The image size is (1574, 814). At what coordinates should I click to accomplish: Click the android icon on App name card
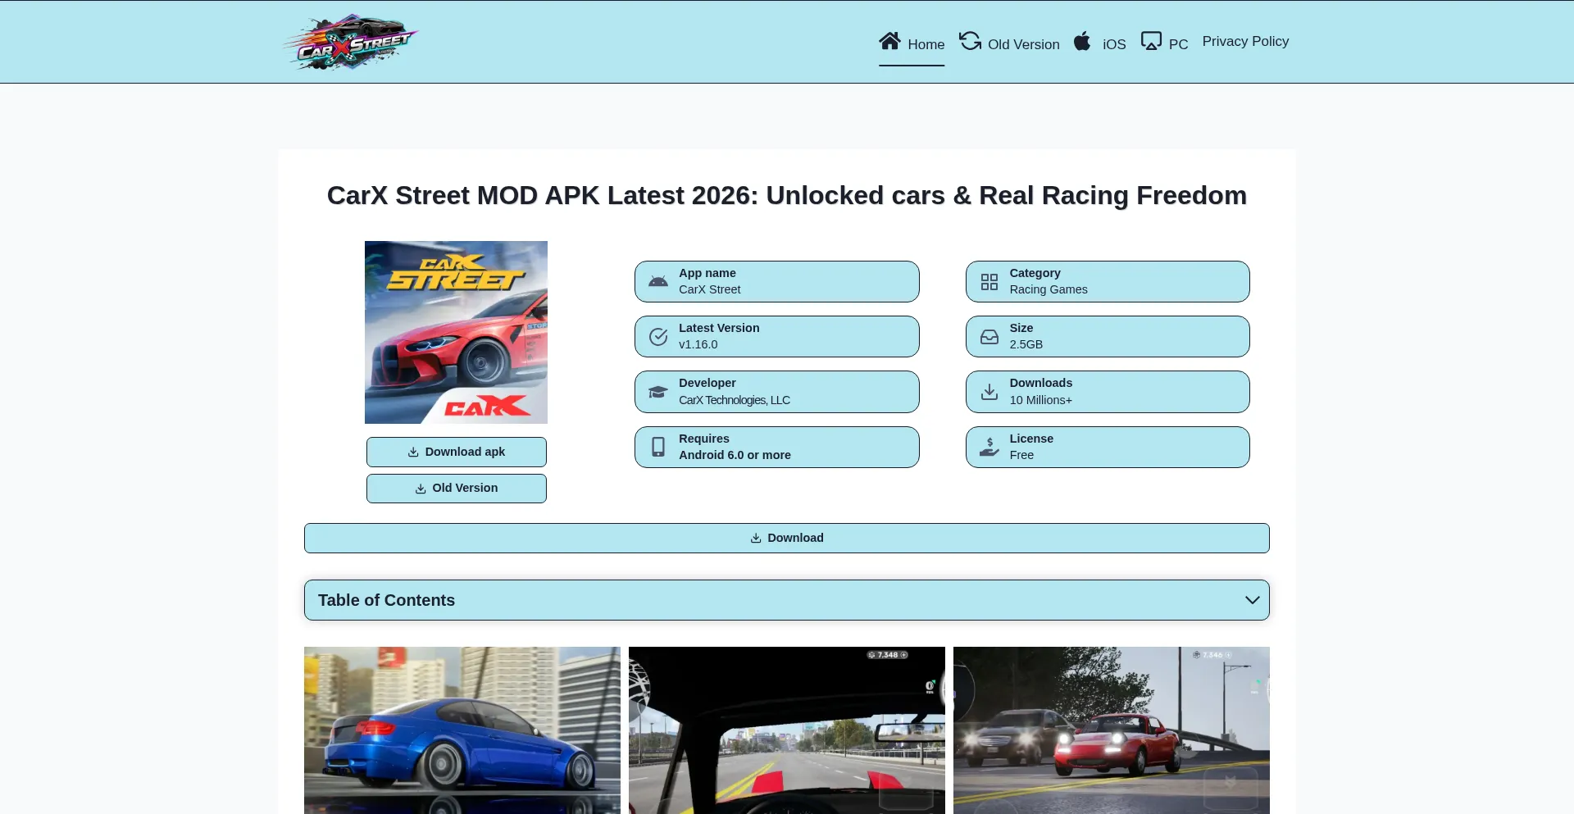coord(658,281)
